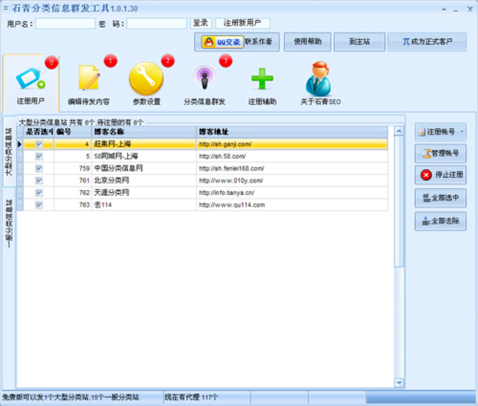Click the QQ交谈 penguin button

223,42
